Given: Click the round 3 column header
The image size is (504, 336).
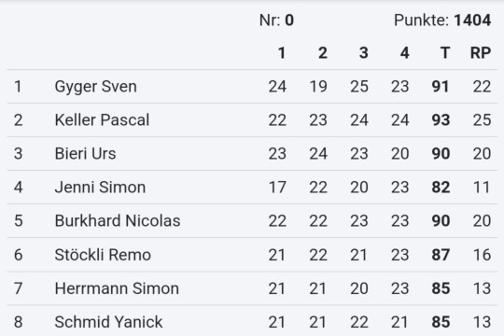Looking at the screenshot, I should tap(364, 52).
